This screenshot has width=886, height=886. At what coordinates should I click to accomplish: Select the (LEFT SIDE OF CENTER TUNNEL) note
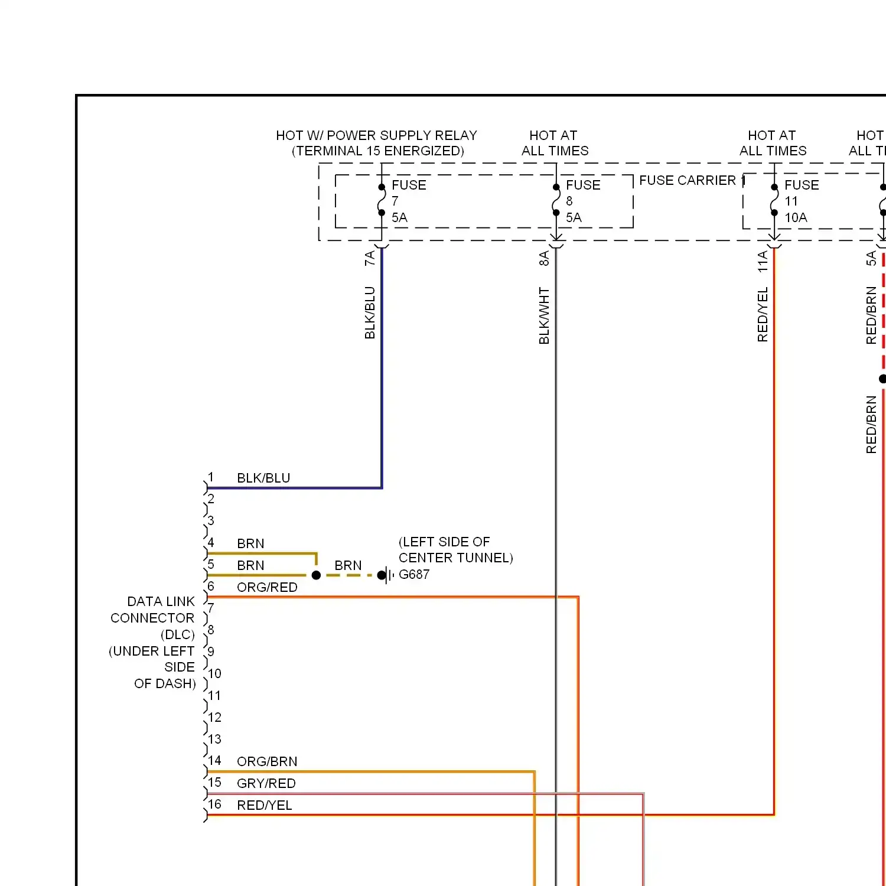[455, 550]
